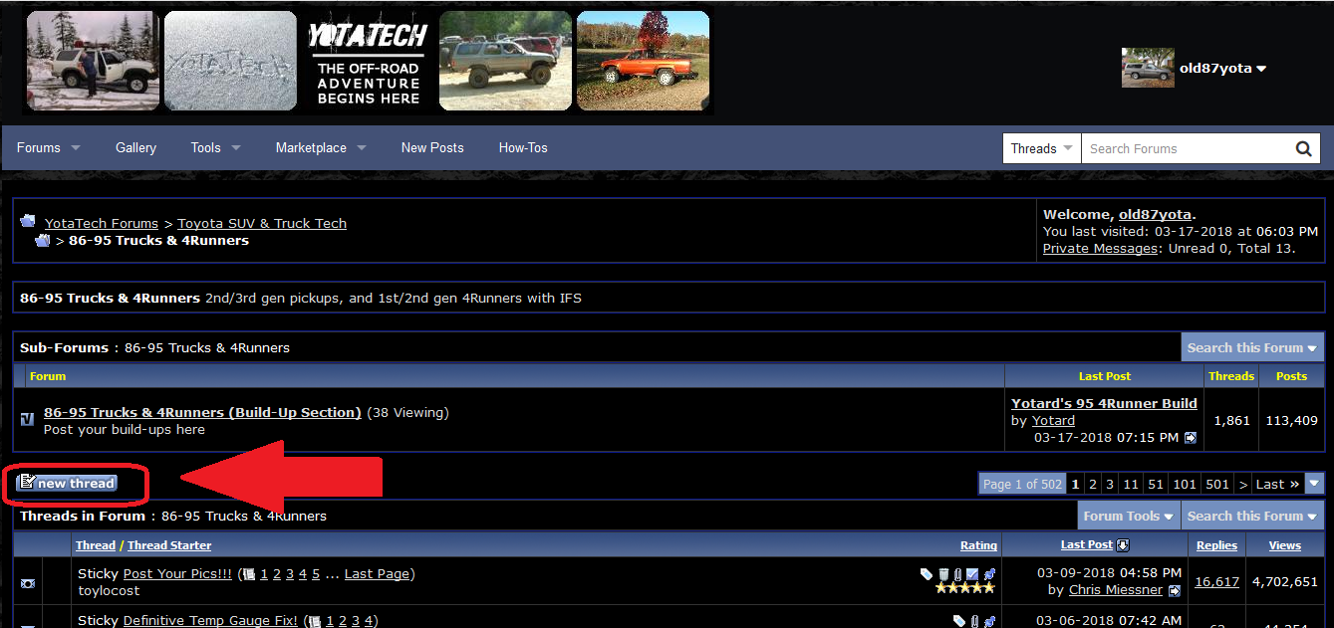Click into the Search Forums text field
The image size is (1334, 628).
pos(1186,149)
